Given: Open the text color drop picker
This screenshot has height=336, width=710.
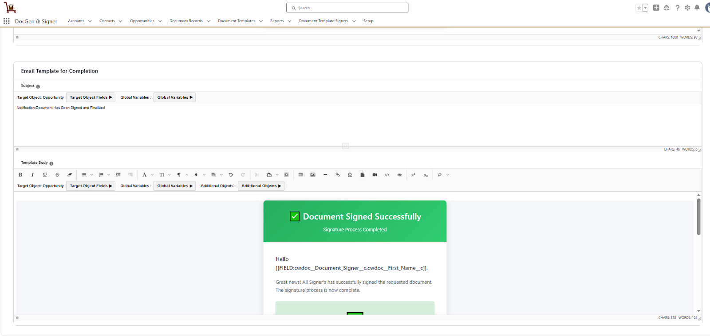Looking at the screenshot, I should click(x=196, y=175).
